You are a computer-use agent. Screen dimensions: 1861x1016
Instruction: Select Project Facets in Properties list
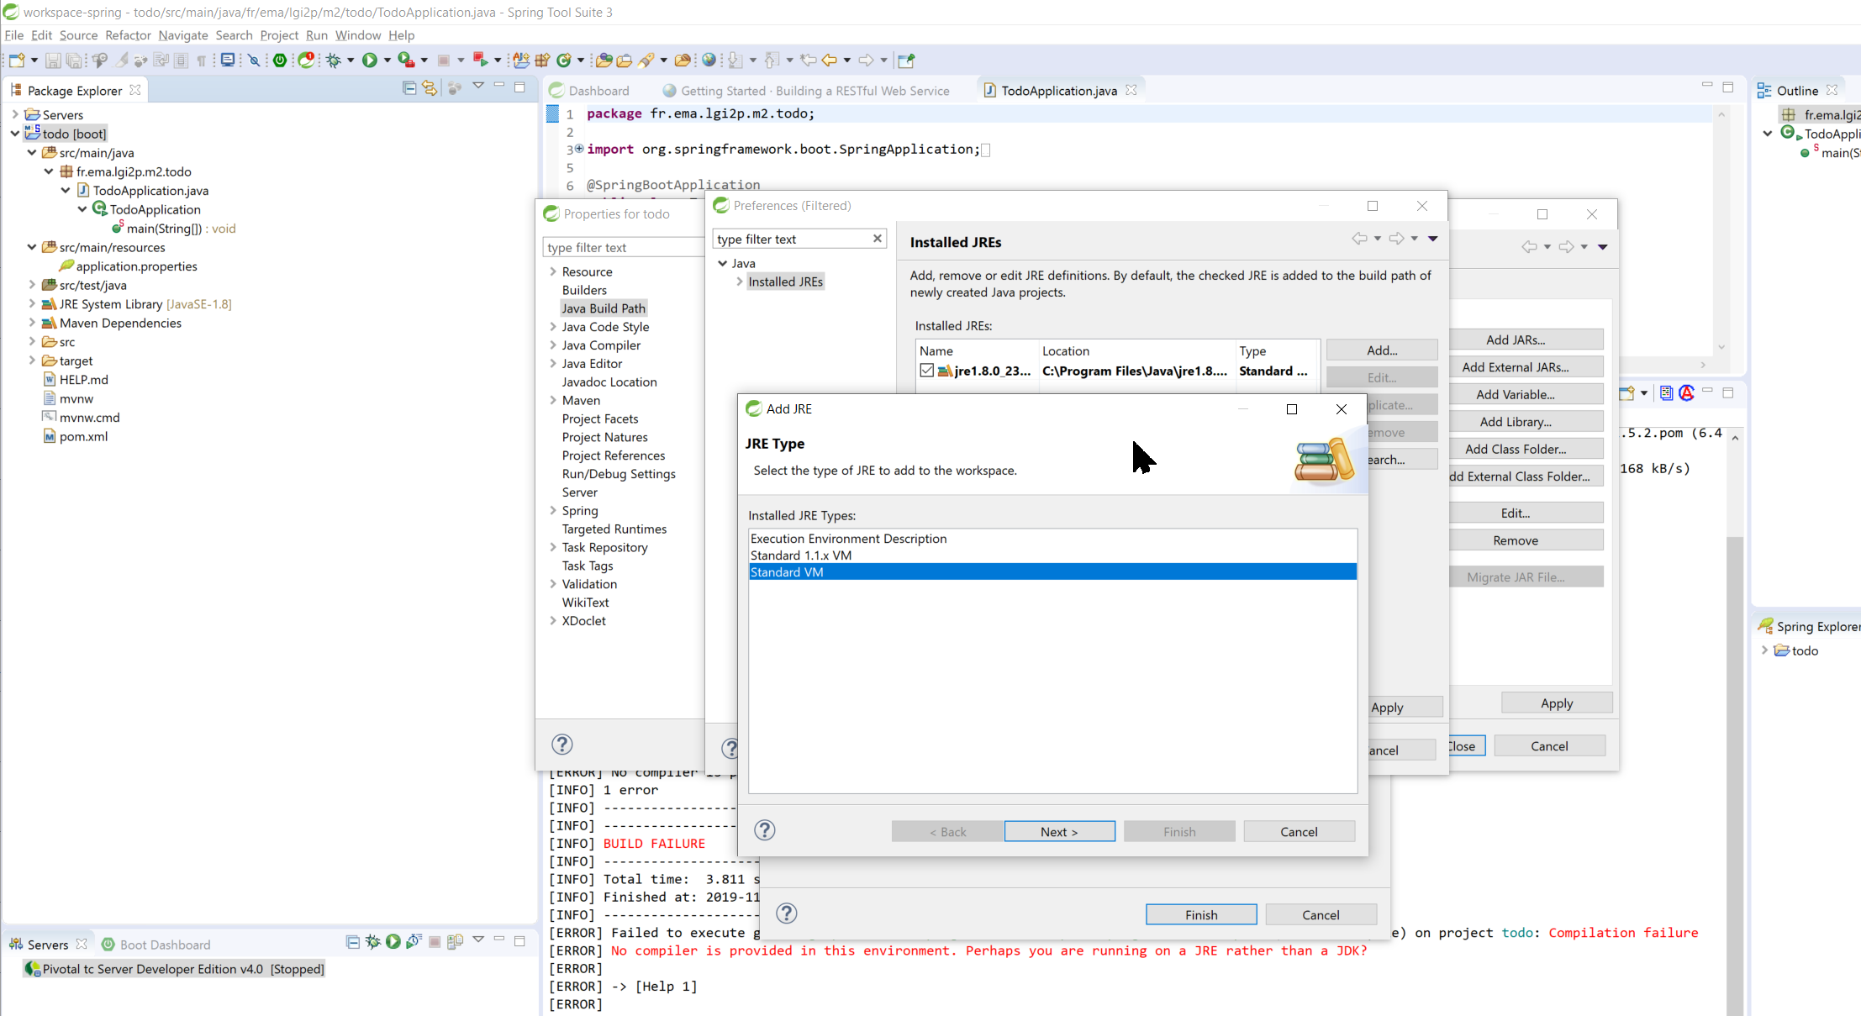(600, 419)
